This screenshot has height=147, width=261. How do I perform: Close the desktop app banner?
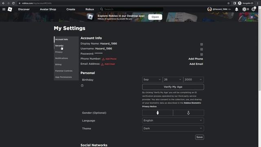pos(252,17)
